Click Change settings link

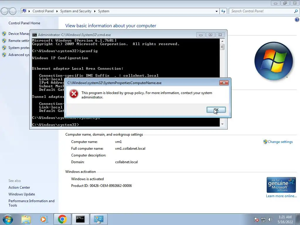pos(280,142)
